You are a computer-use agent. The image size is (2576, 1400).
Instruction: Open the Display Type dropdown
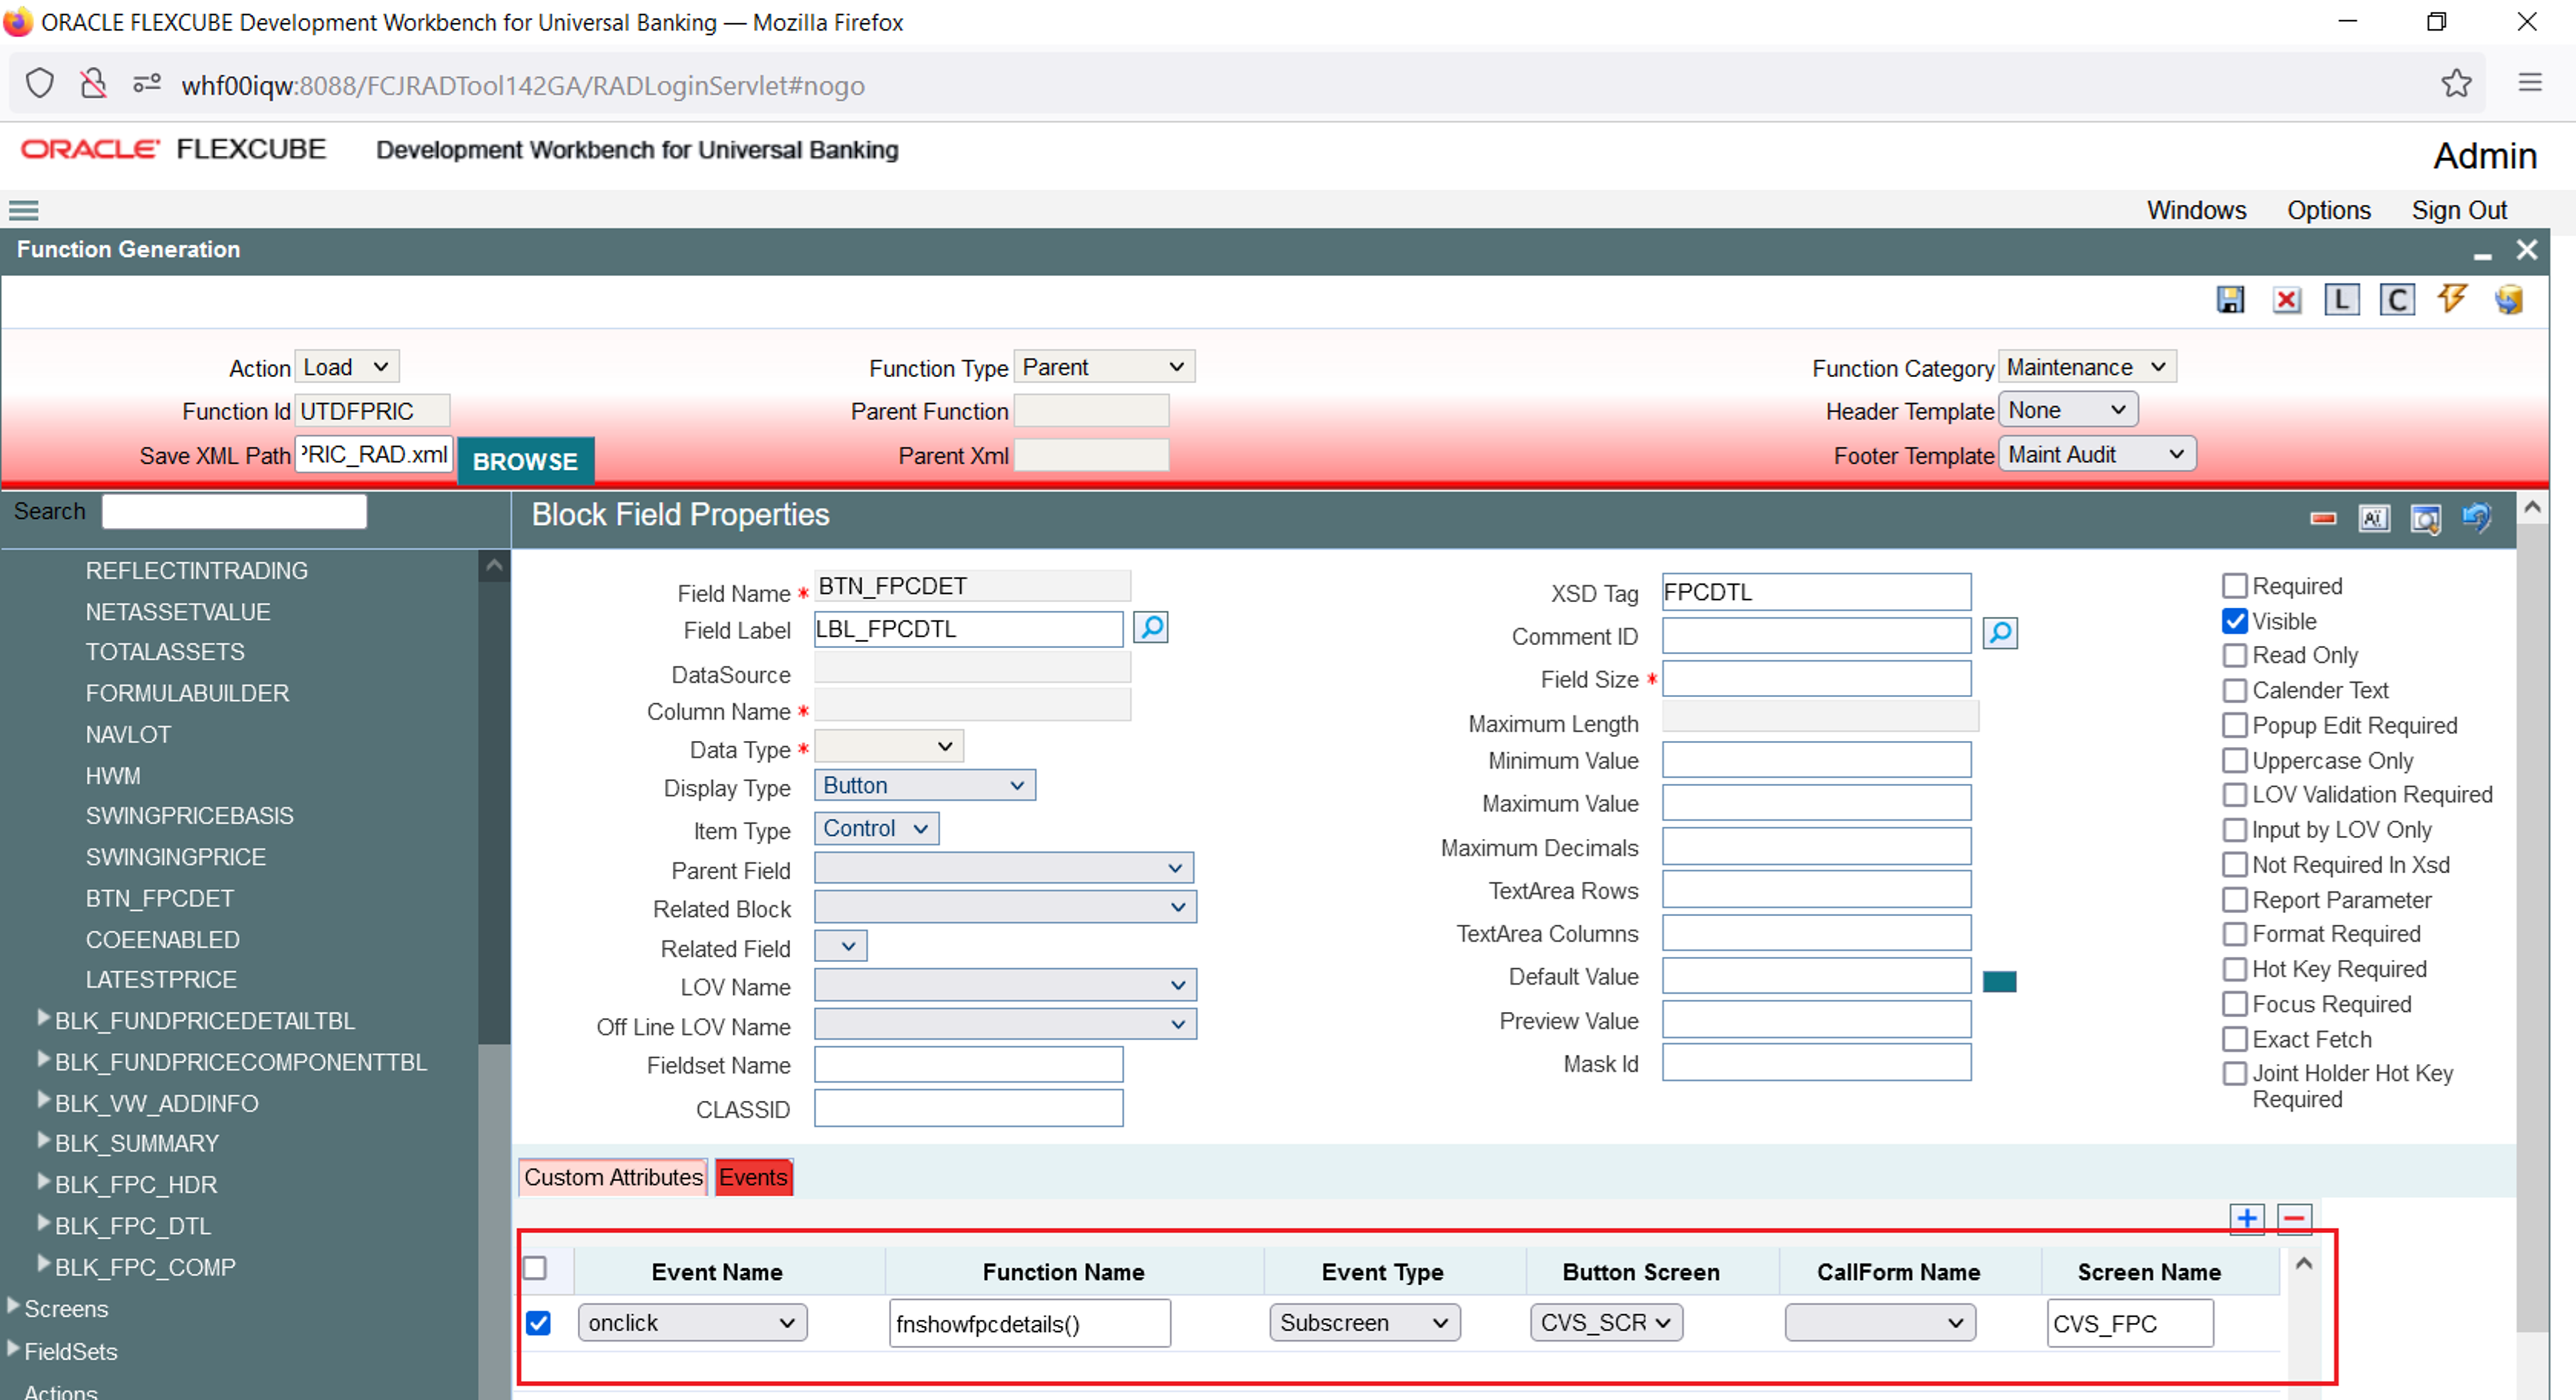tap(924, 786)
